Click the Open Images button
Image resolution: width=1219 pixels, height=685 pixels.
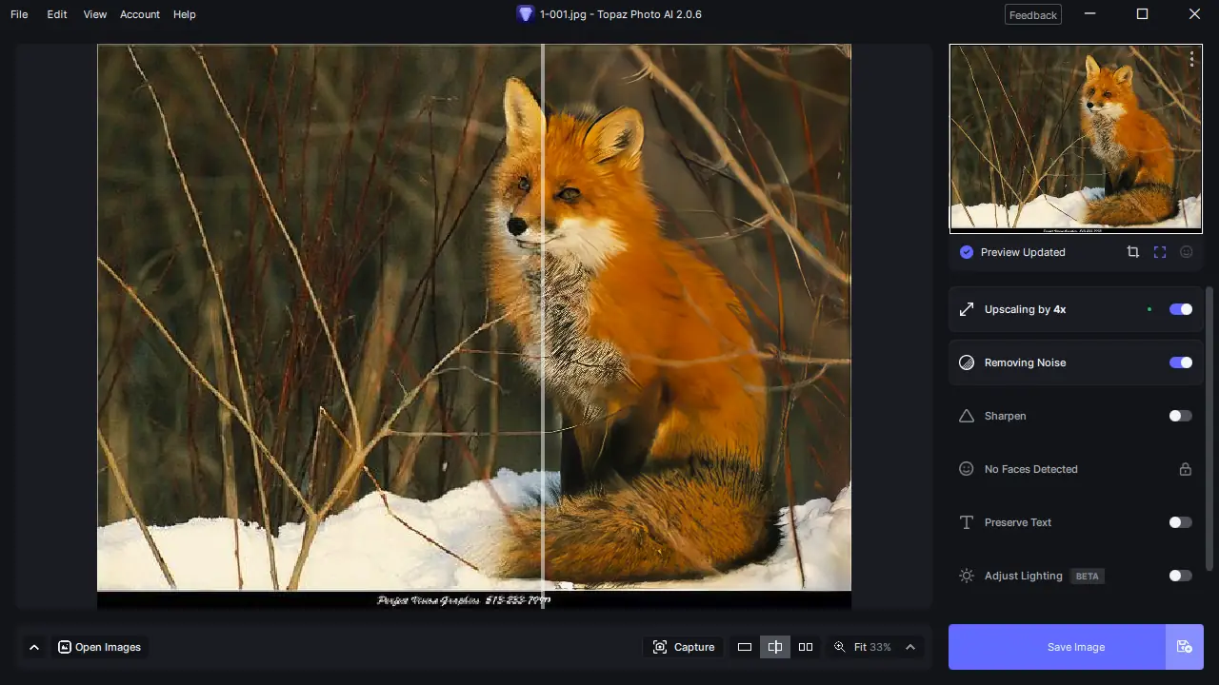point(99,647)
